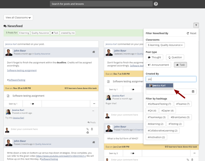Toggle the Announcement post type filter

tap(158, 65)
